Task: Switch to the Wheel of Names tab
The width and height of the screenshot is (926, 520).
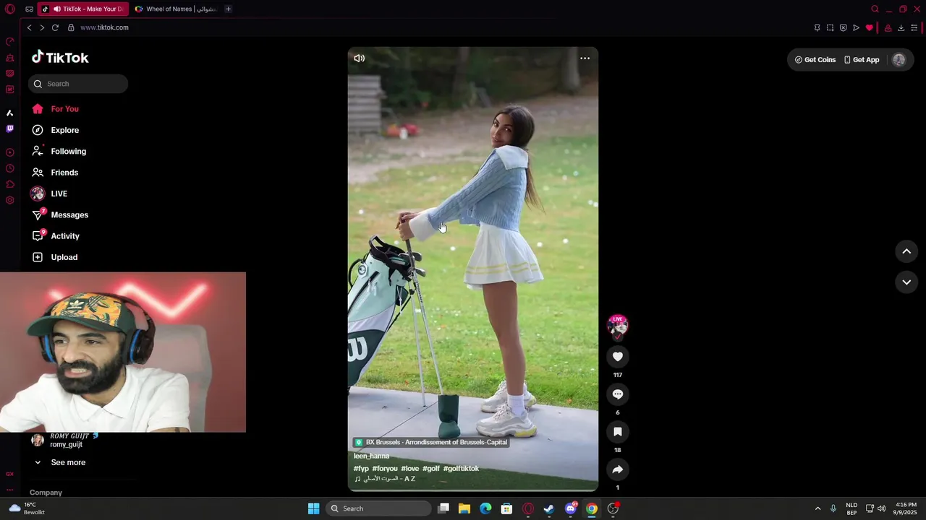Action: pos(177,9)
